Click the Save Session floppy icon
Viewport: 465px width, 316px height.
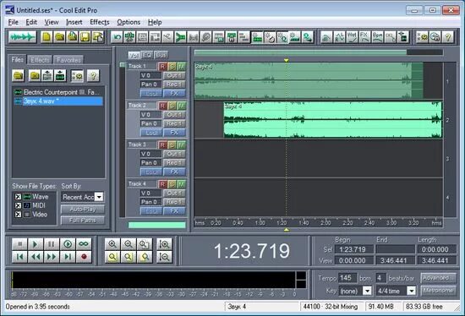click(x=85, y=37)
